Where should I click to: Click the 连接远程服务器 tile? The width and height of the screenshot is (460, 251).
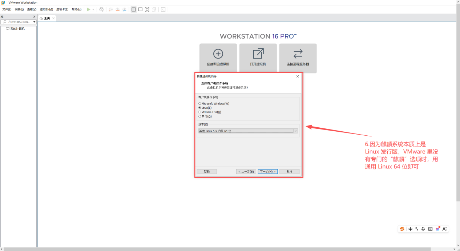[298, 58]
